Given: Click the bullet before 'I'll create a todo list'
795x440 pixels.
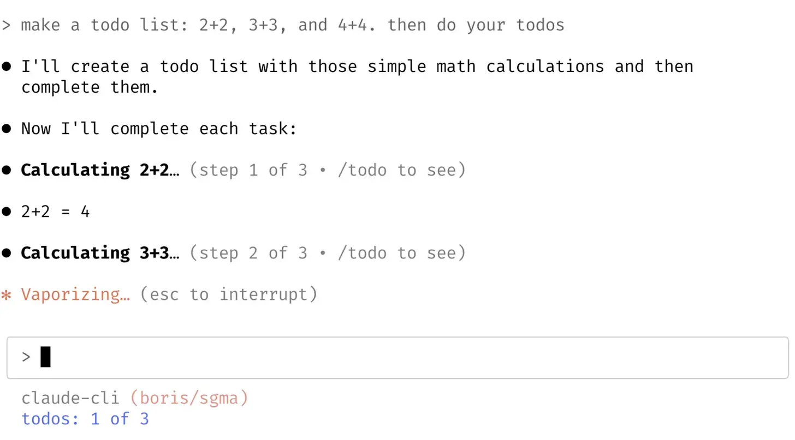Looking at the screenshot, I should (7, 67).
